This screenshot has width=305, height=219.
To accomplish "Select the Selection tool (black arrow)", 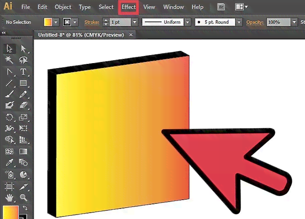I will click(9, 48).
